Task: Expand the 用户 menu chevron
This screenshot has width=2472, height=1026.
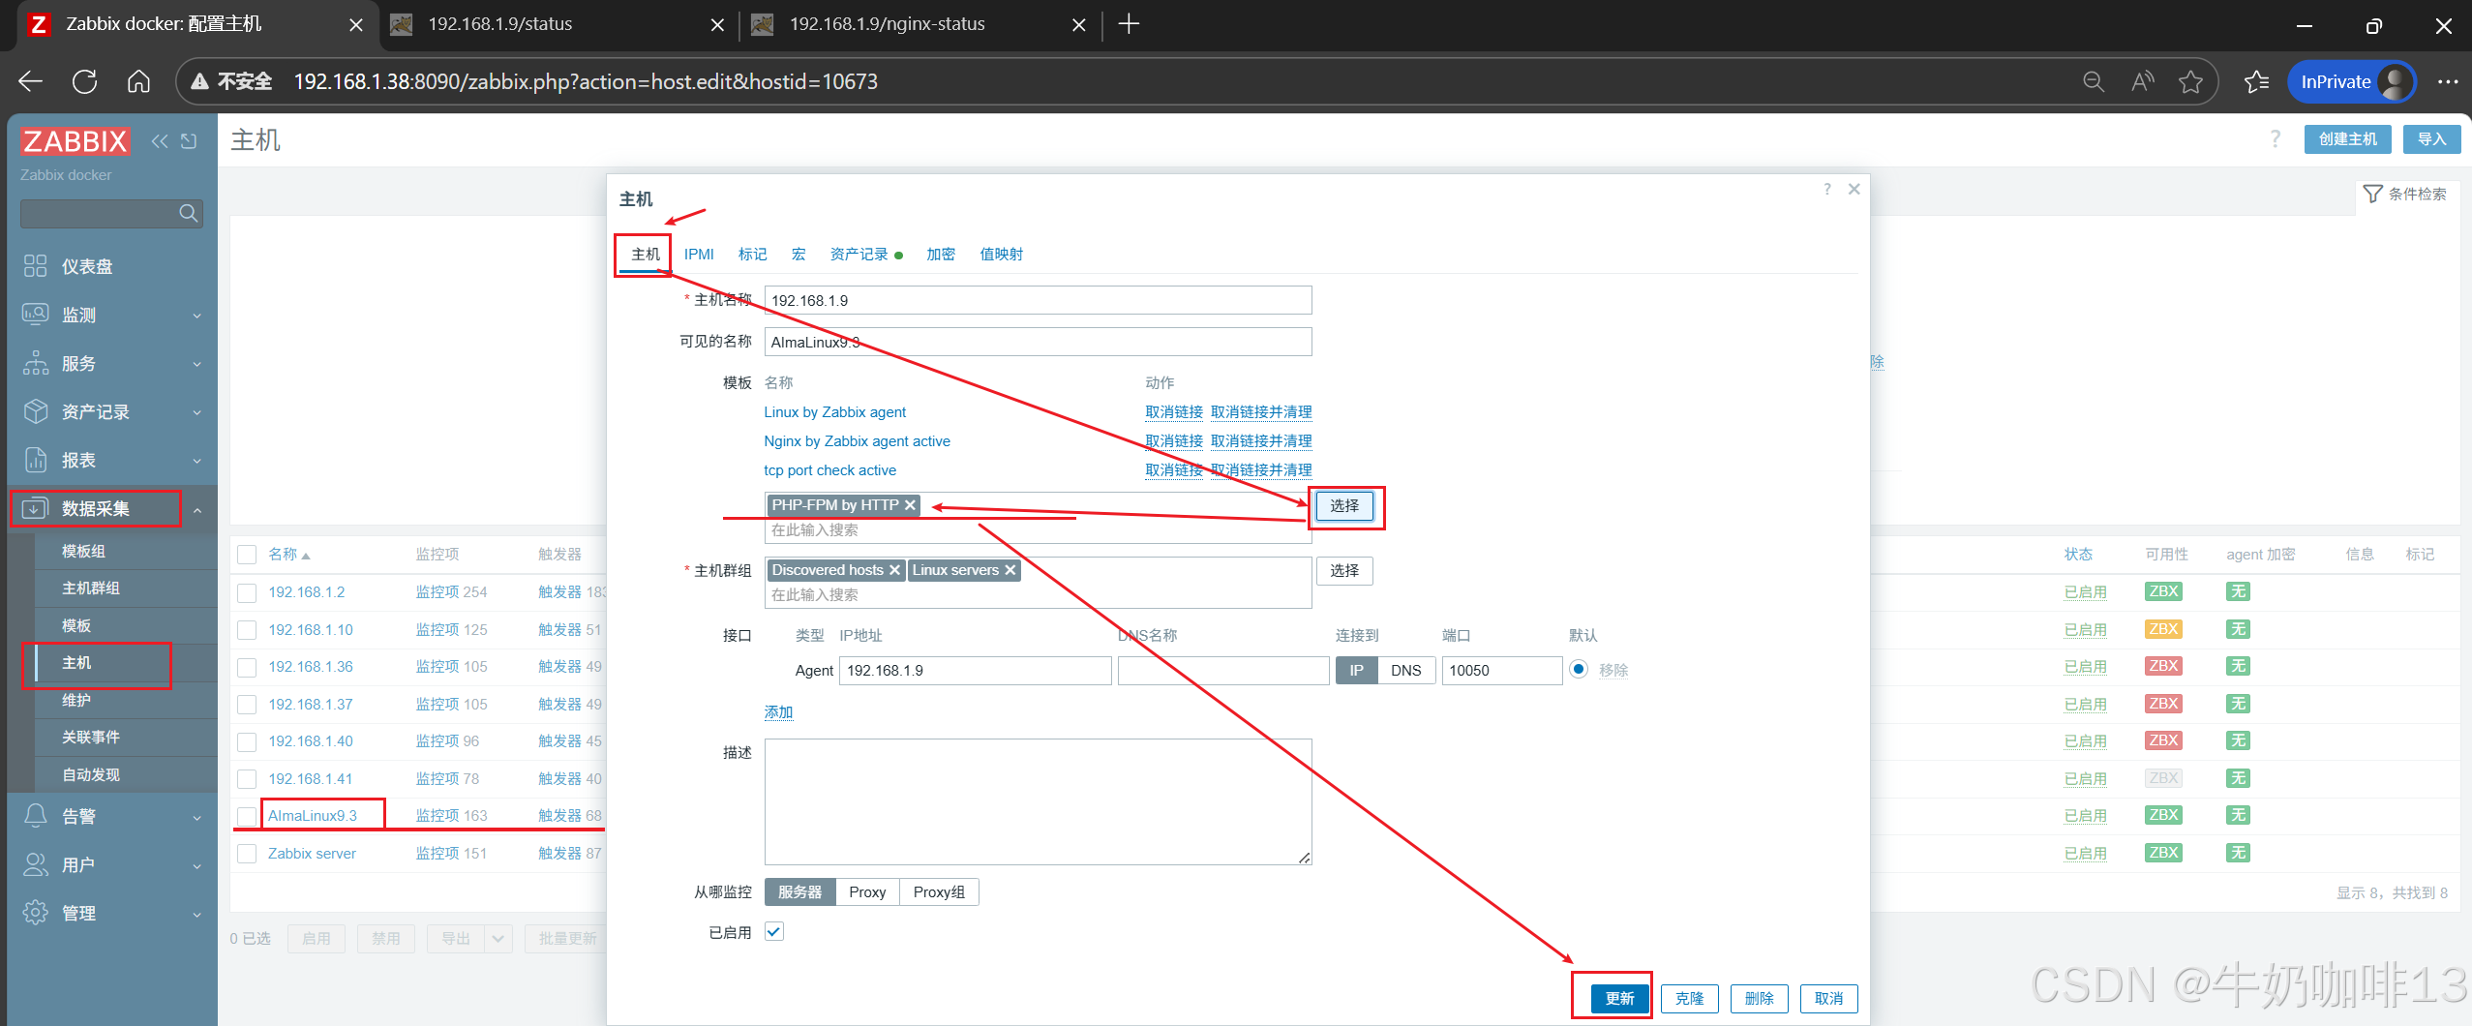Action: [x=196, y=865]
